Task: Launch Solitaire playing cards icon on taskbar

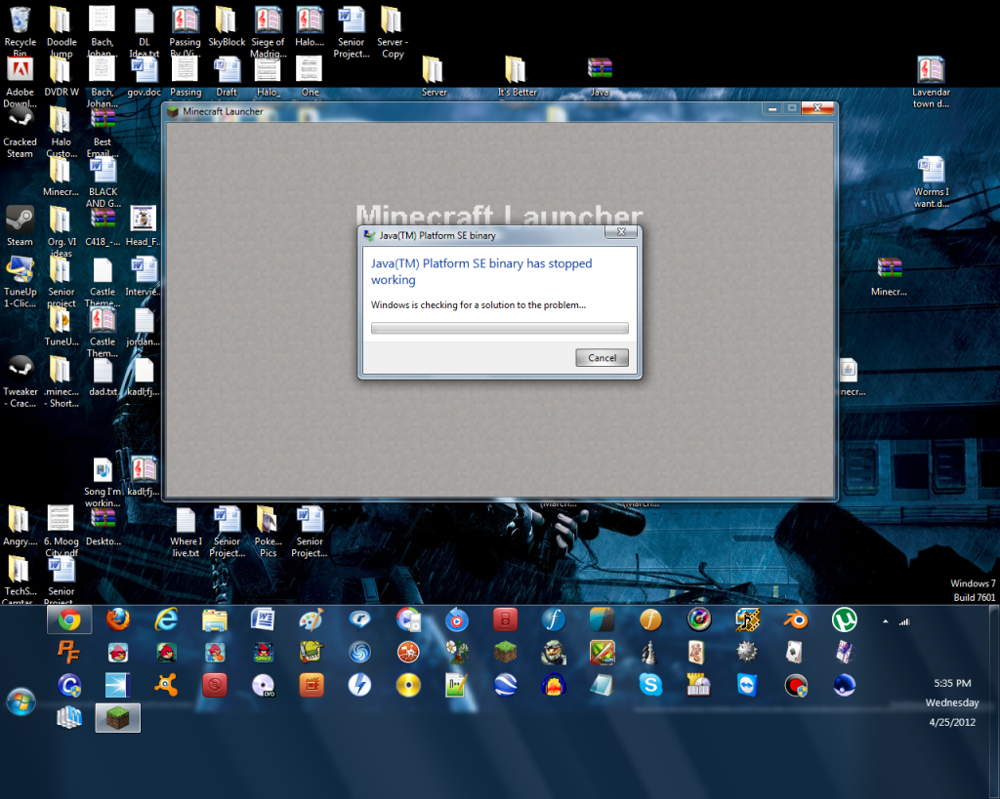Action: (795, 652)
